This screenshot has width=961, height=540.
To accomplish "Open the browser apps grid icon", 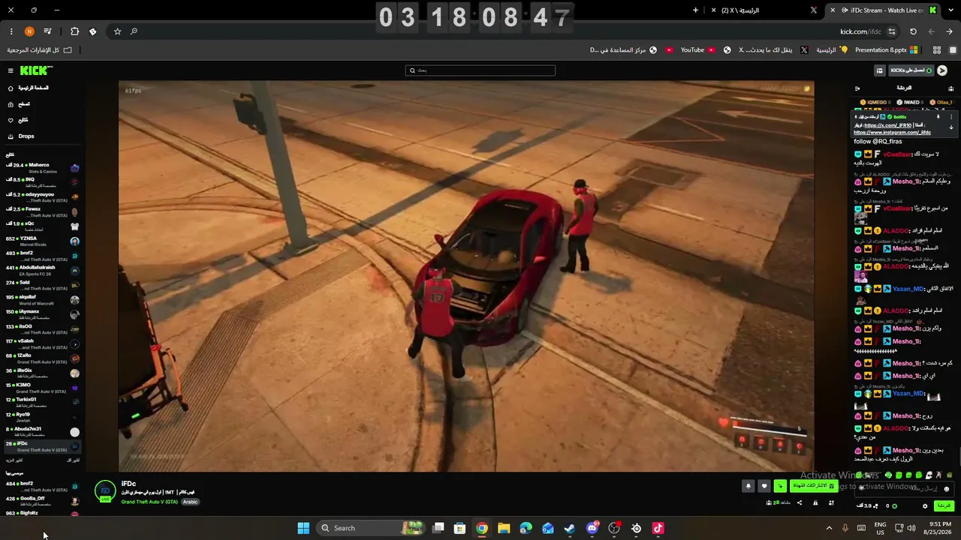I will pos(936,50).
